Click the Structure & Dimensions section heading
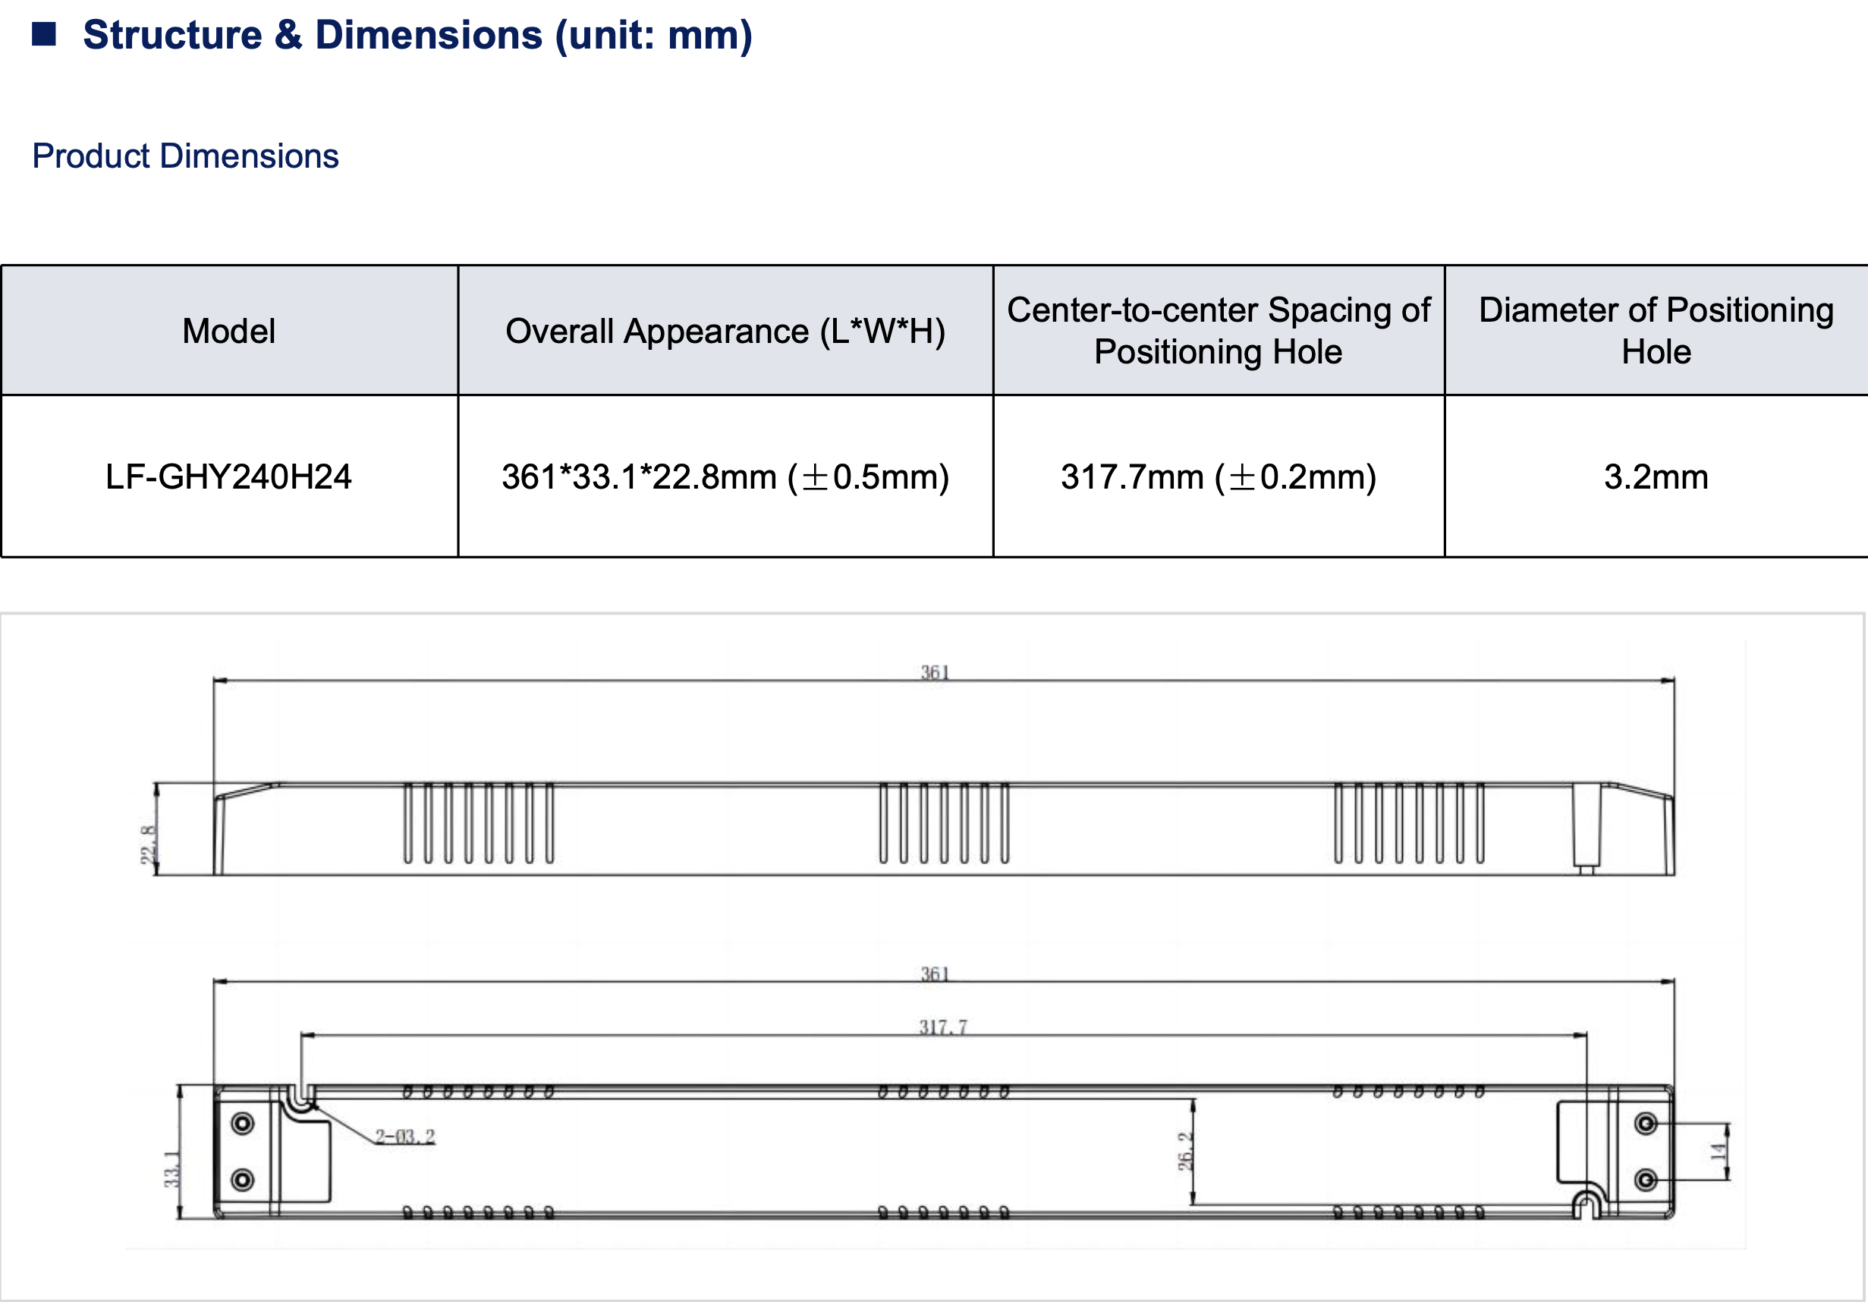This screenshot has width=1868, height=1302. pos(417,35)
